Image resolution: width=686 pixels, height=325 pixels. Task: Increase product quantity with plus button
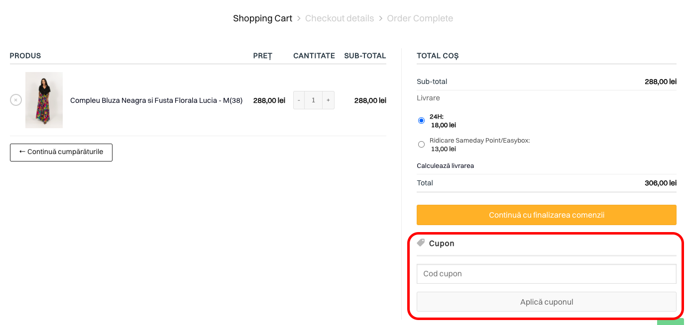coord(328,100)
